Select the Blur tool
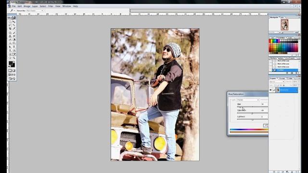Screen dimensions: 308x173 [x=10, y=43]
